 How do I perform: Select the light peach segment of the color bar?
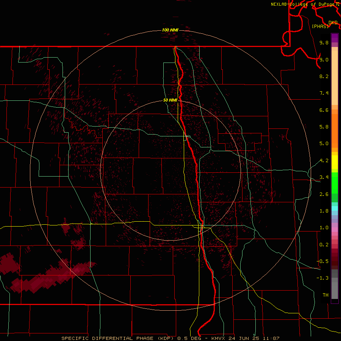coord(335,78)
